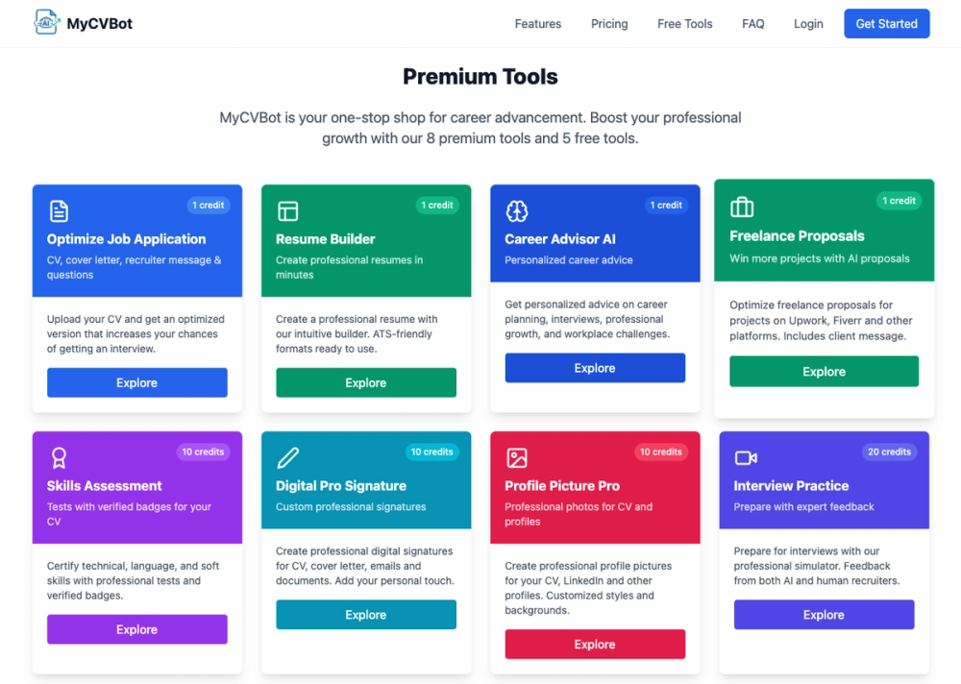This screenshot has height=684, width=961.
Task: Click the briefcase icon on Freelance Proposals
Action: 742,208
